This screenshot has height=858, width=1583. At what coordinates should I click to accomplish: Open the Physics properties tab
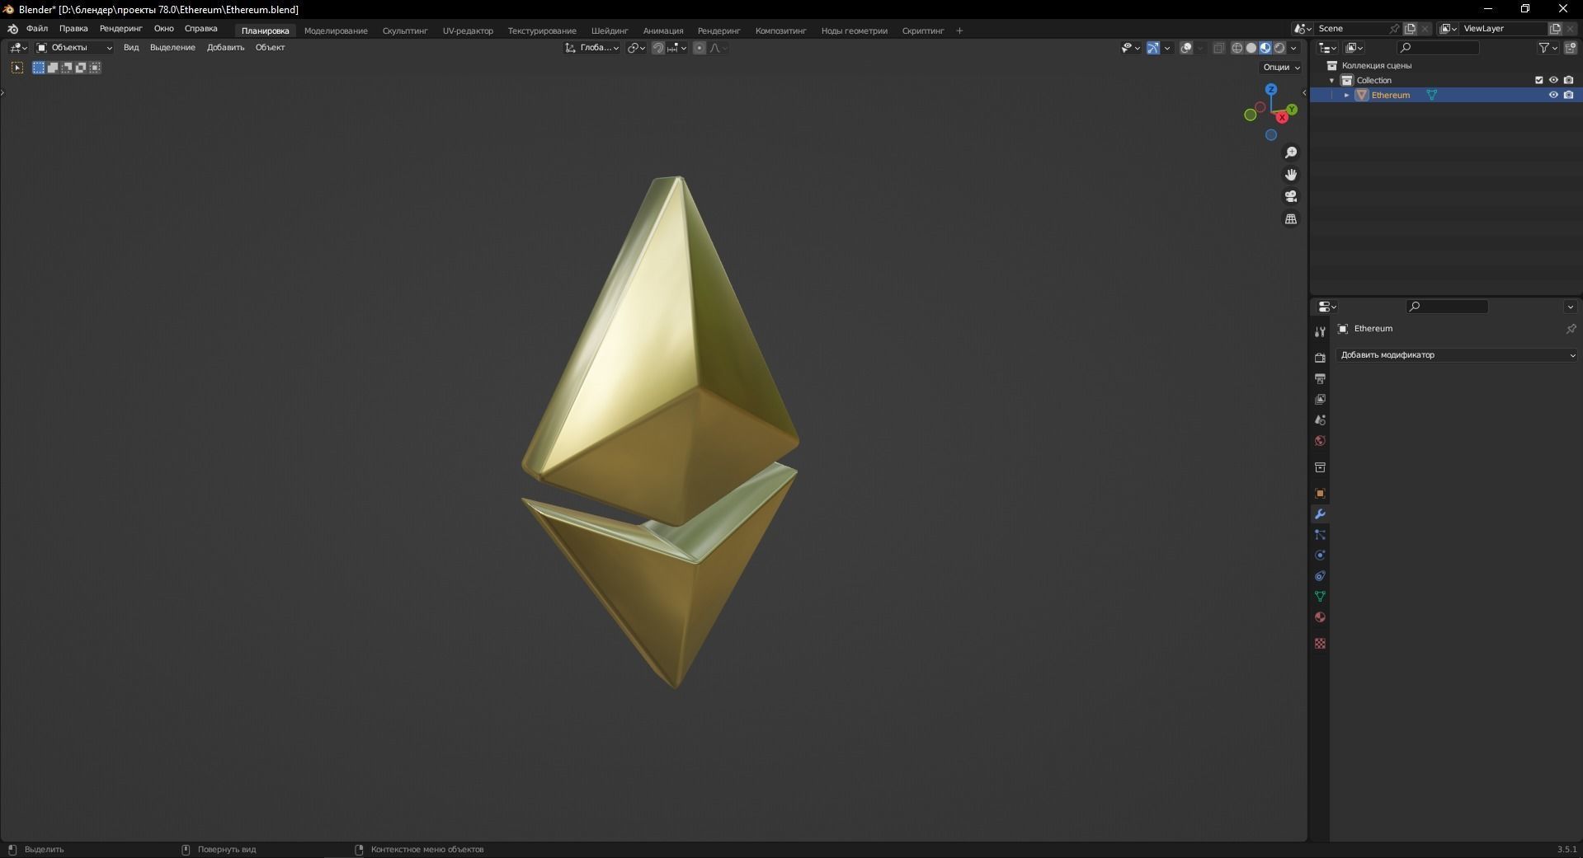[1320, 556]
